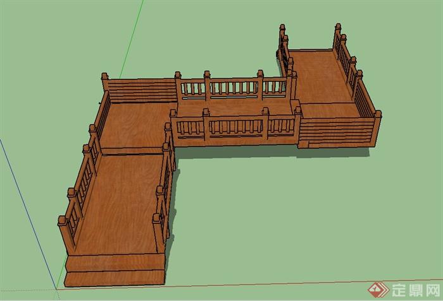Click the long front-left wooden deck floor
The height and width of the screenshot is (301, 443).
(123, 204)
